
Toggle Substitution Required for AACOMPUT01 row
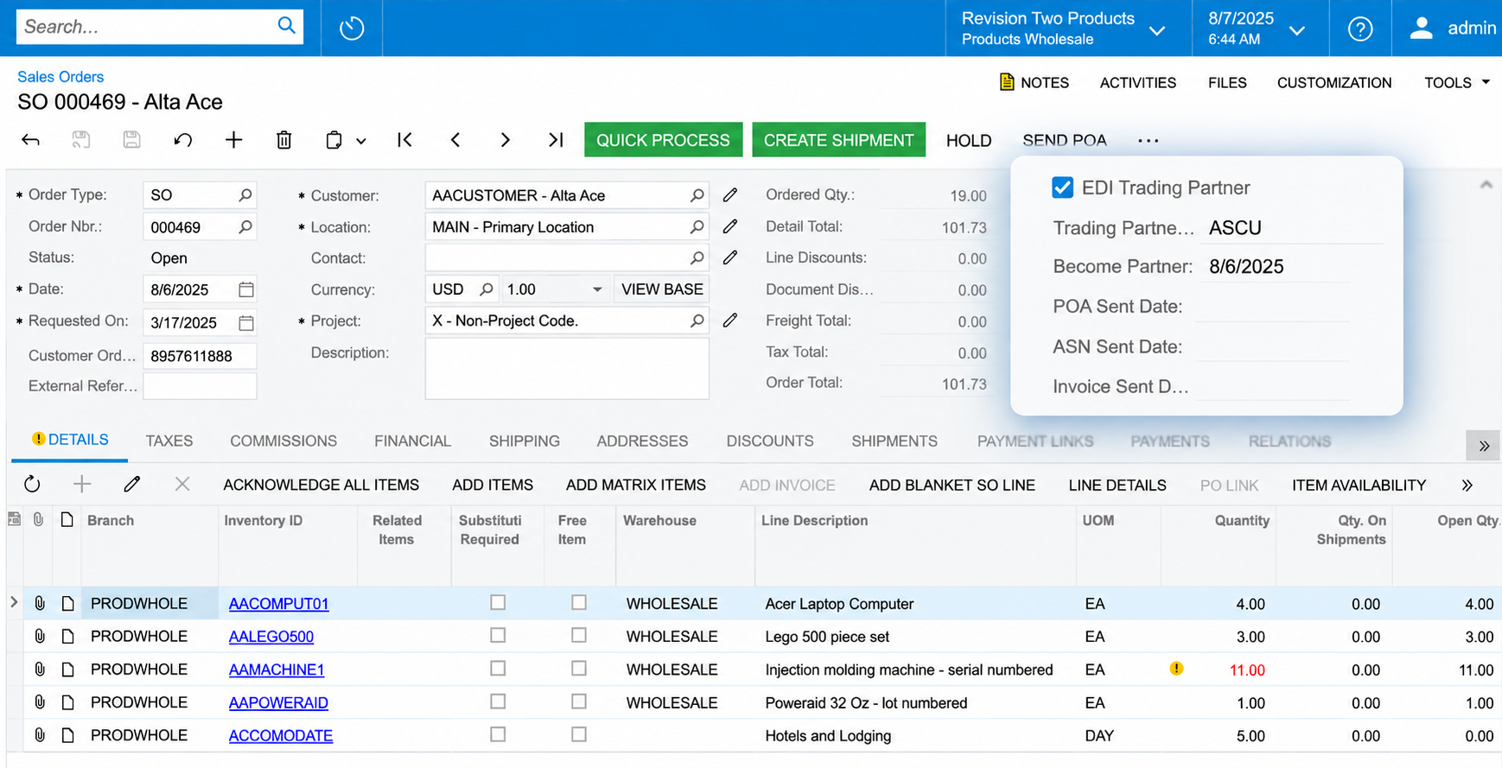(x=498, y=602)
